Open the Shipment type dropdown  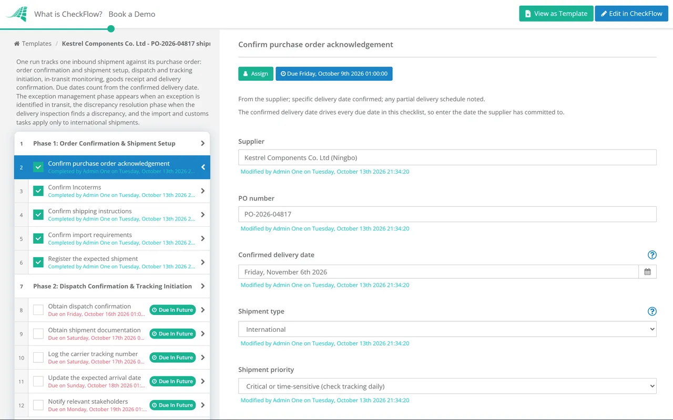pyautogui.click(x=447, y=329)
